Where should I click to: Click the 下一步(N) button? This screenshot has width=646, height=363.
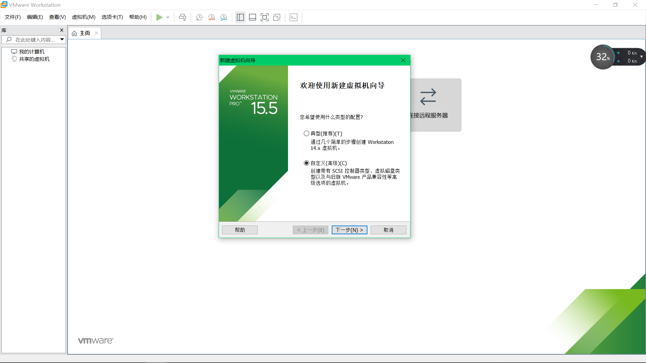pos(350,230)
